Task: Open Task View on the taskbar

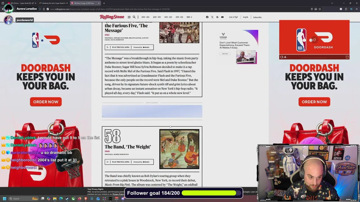Action: click(43, 199)
